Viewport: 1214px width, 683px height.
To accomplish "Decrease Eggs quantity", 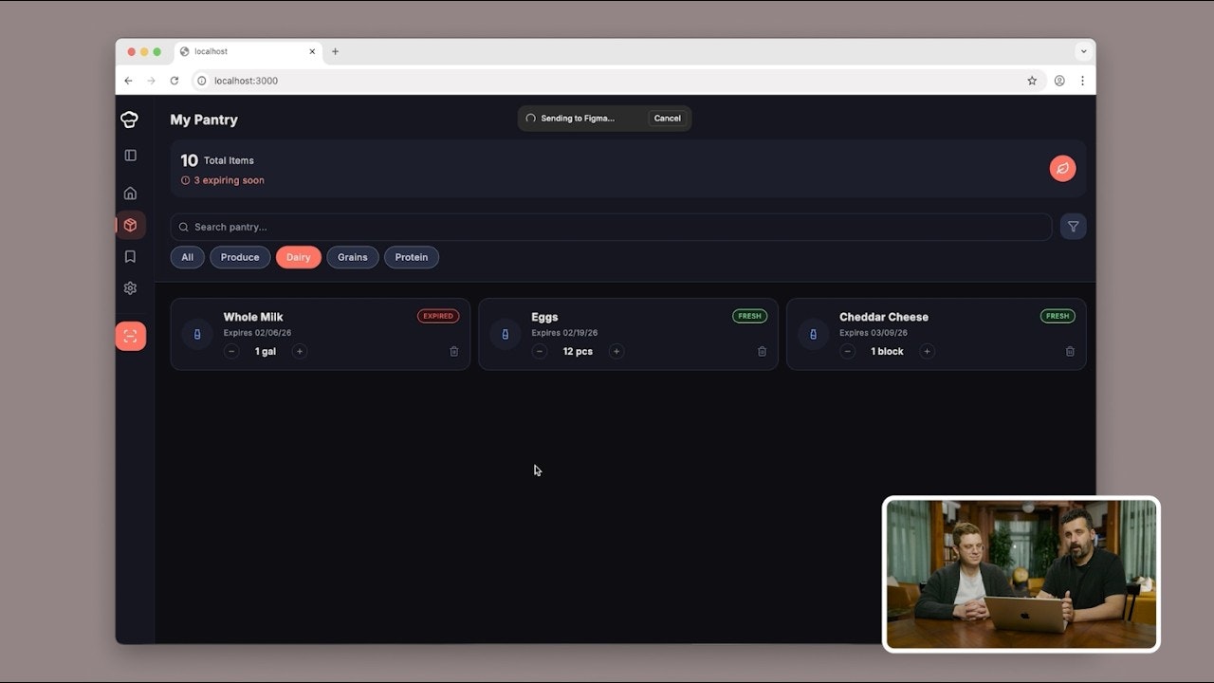I will point(540,351).
